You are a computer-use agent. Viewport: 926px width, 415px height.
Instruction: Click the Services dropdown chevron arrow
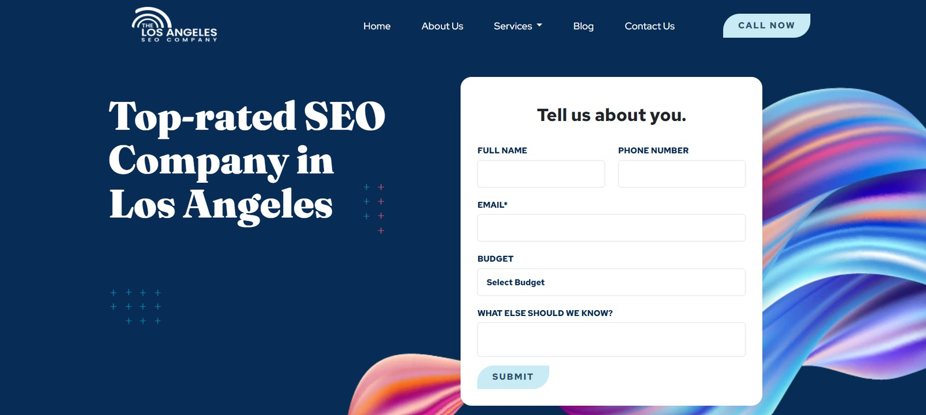point(539,25)
